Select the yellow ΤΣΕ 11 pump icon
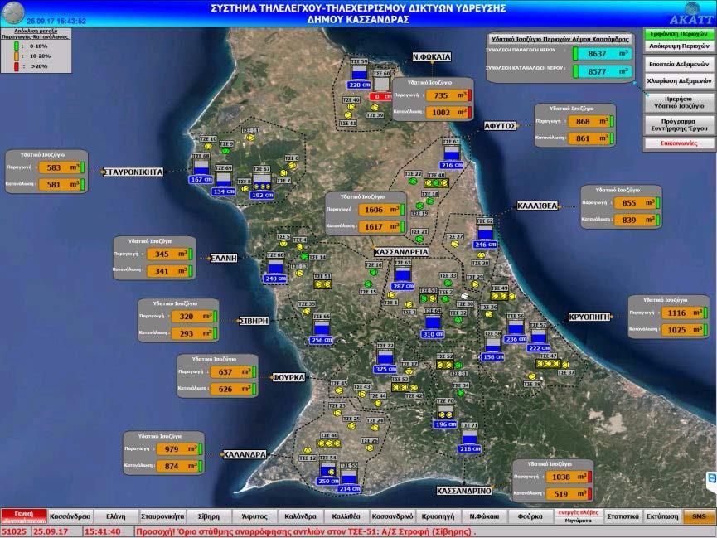The width and height of the screenshot is (717, 538). pyautogui.click(x=249, y=138)
